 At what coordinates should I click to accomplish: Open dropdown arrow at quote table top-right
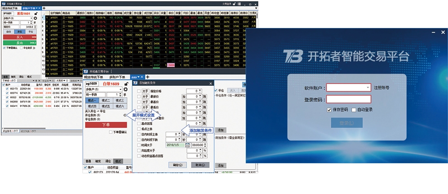256,9
